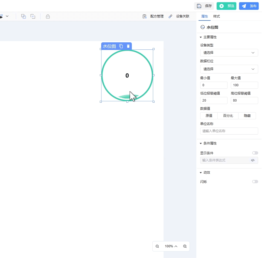Click the lock icon in toolbar
The image size is (262, 258).
tap(48, 16)
